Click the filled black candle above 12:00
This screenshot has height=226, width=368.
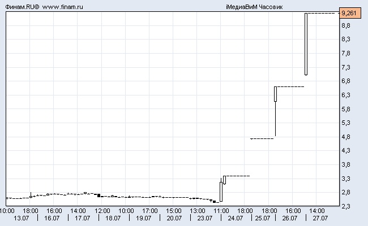coord(99,195)
